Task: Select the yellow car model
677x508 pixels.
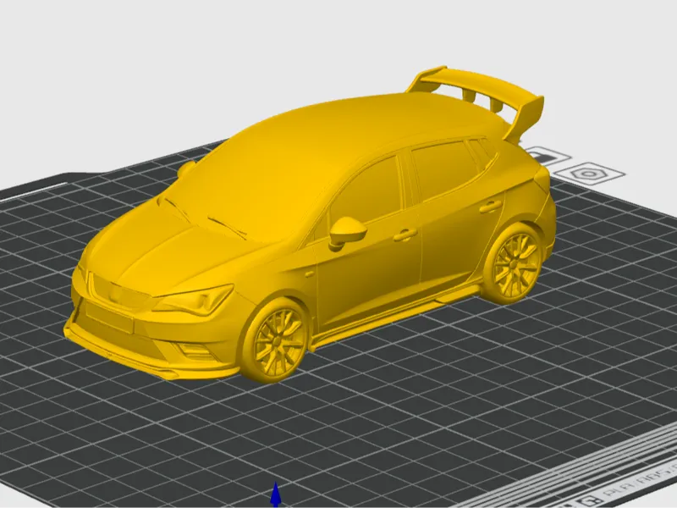Action: click(309, 224)
